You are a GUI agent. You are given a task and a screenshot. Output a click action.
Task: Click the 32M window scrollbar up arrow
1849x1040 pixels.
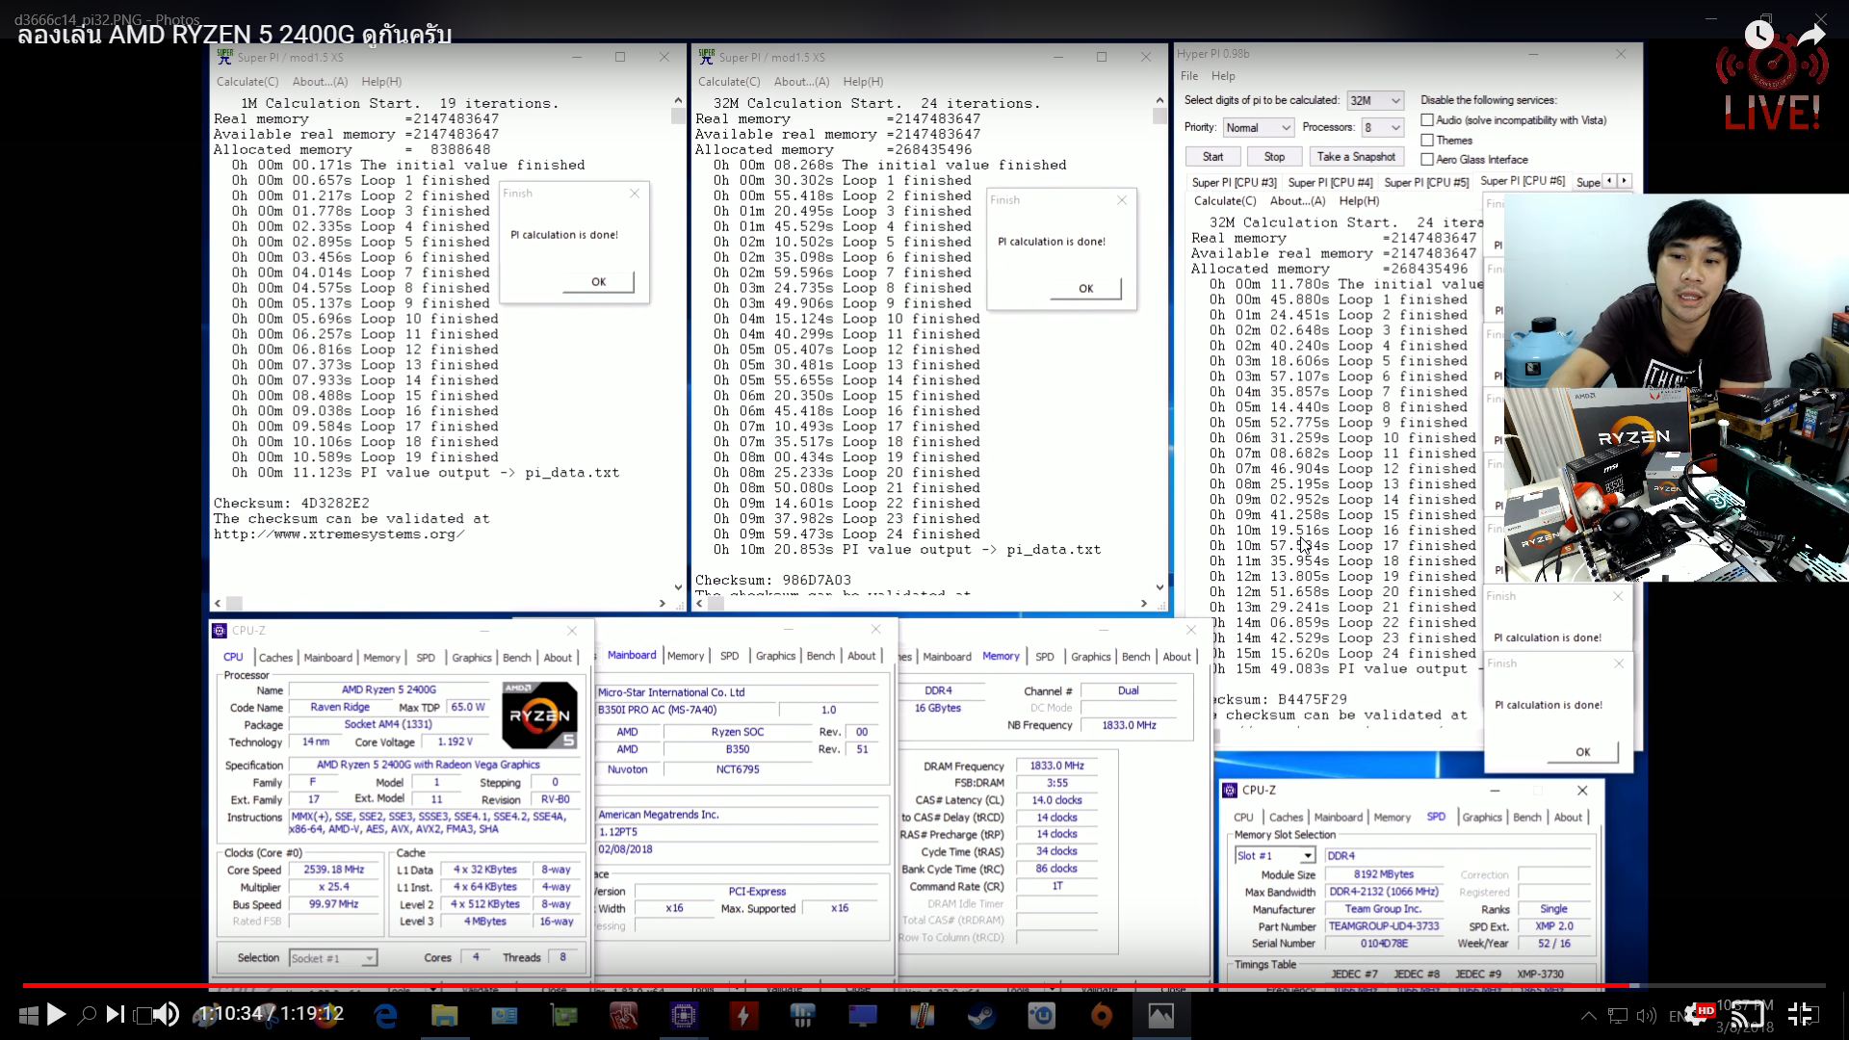[x=1159, y=100]
